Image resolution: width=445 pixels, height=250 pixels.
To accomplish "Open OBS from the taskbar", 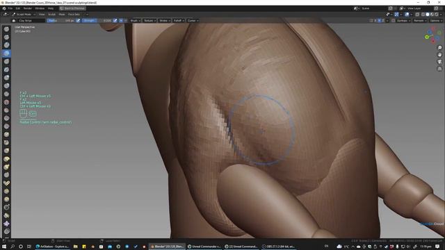I will tap(279, 247).
